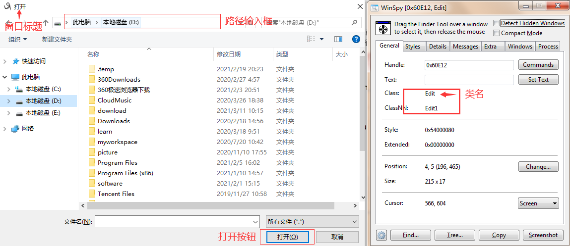This screenshot has width=570, height=246.
Task: Click the Screenshot button
Action: [x=543, y=235]
